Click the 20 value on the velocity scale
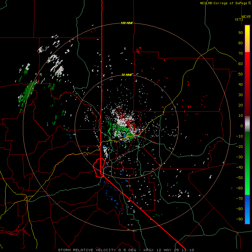This screenshot has width=252, height=252. click(241, 105)
